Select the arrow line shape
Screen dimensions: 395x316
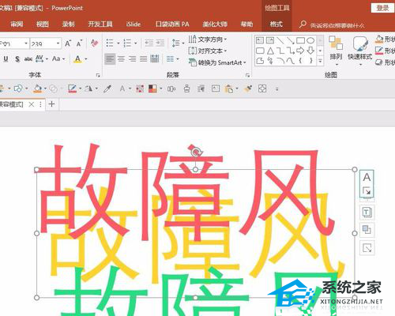coord(291,40)
